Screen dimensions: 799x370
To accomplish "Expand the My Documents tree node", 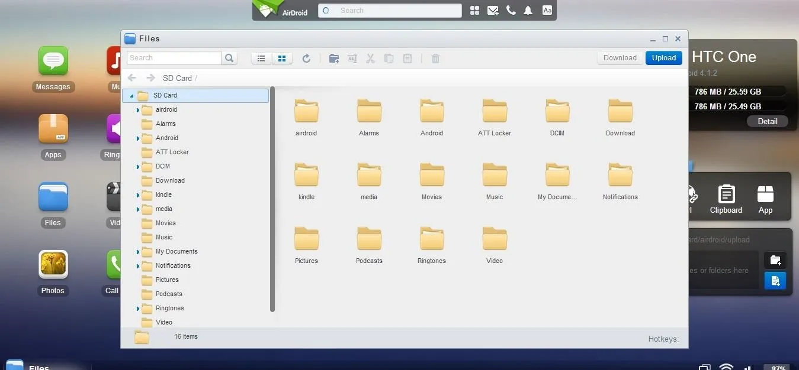I will tap(138, 252).
